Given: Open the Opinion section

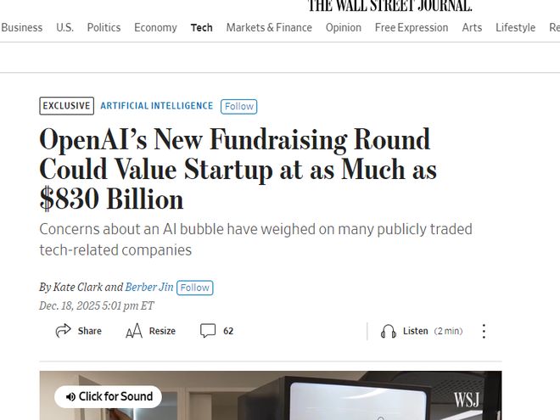Looking at the screenshot, I should click(344, 27).
